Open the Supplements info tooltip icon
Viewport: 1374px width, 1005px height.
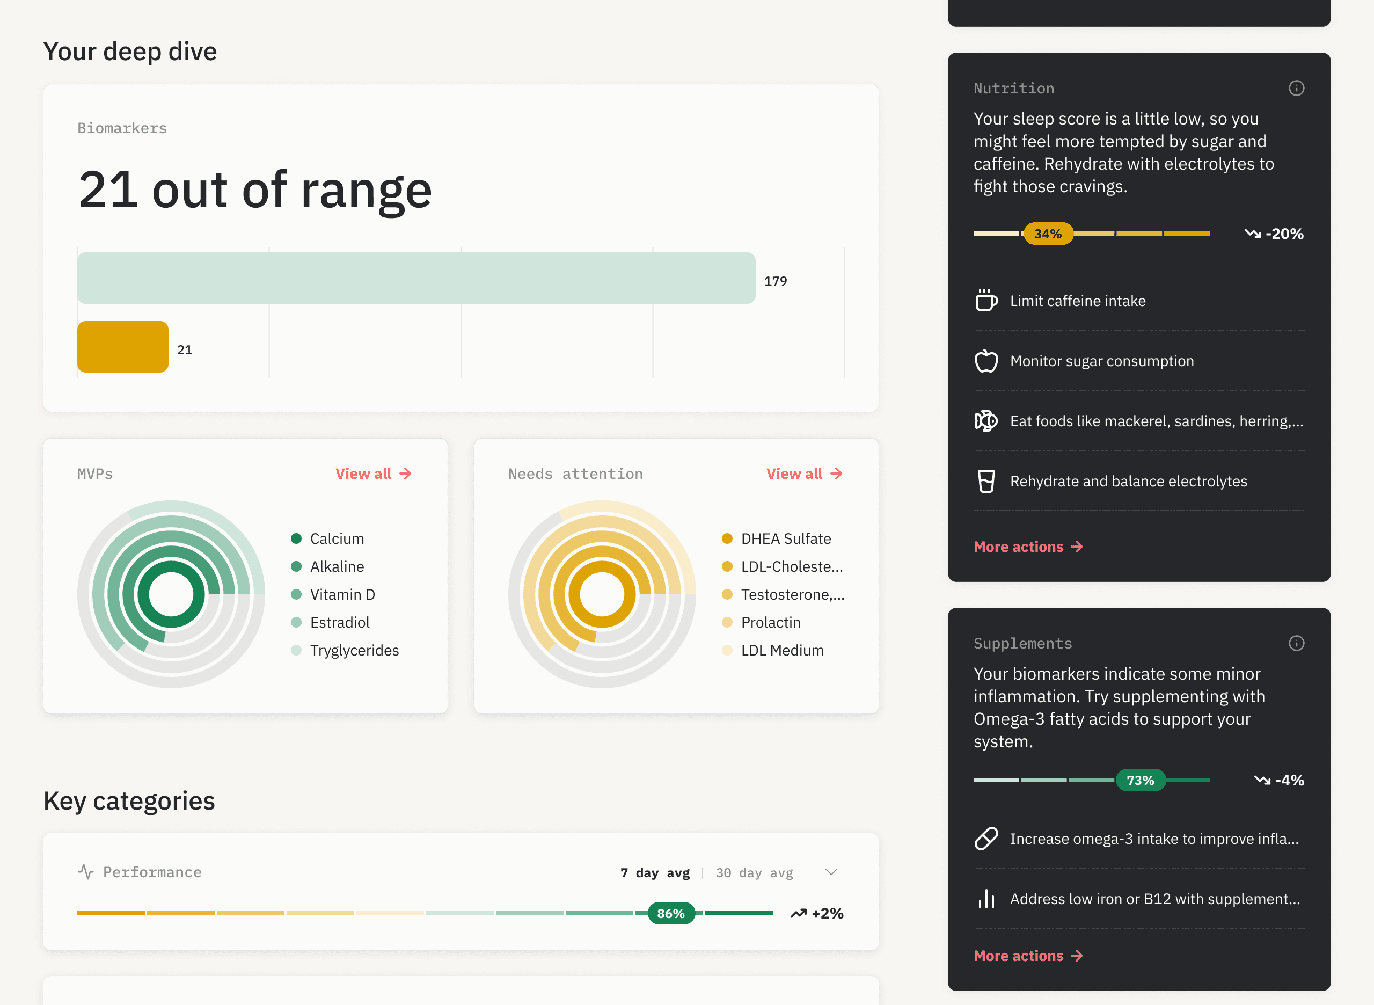click(1296, 643)
